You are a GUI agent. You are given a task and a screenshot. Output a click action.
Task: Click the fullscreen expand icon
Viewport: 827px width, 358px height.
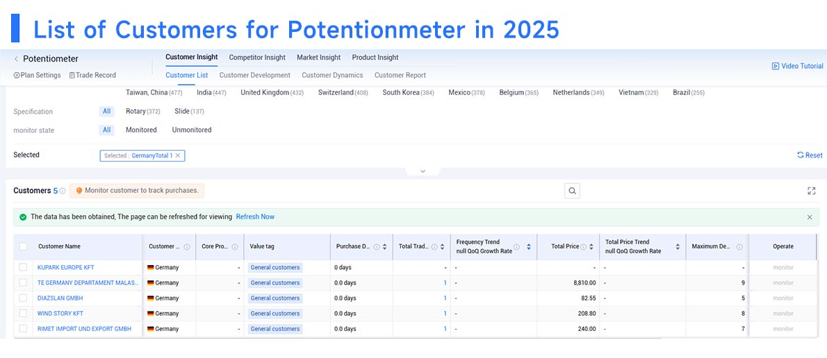coord(811,191)
